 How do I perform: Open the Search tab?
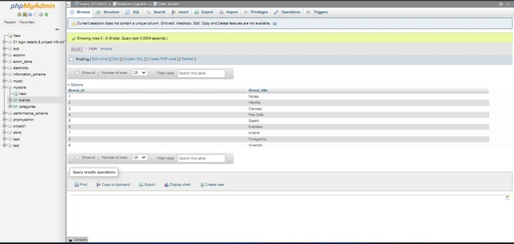click(x=156, y=12)
